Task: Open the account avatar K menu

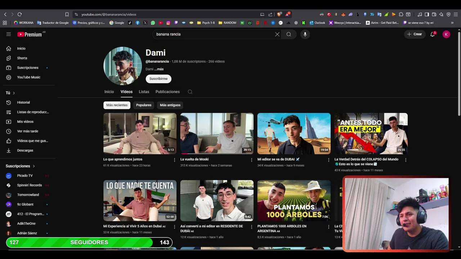Action: click(446, 34)
